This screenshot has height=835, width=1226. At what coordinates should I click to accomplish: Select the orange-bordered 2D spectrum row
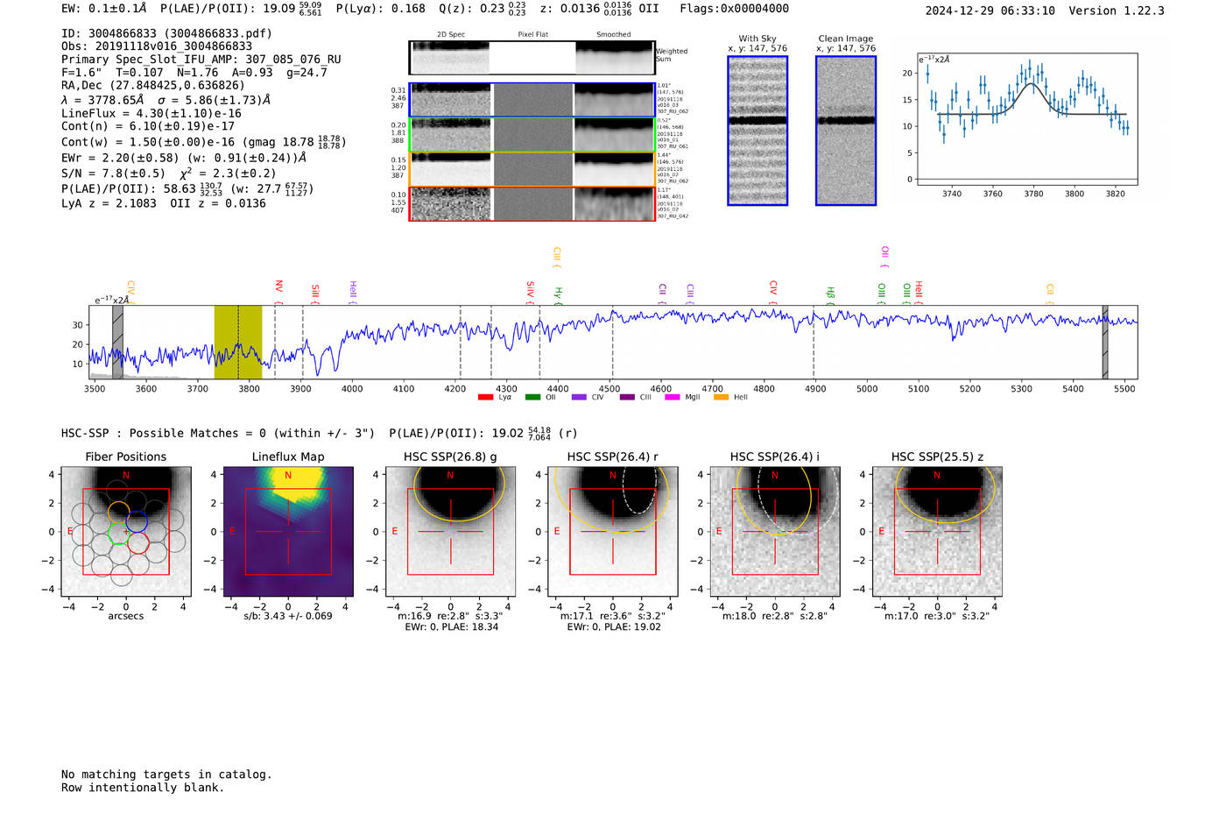tap(532, 169)
